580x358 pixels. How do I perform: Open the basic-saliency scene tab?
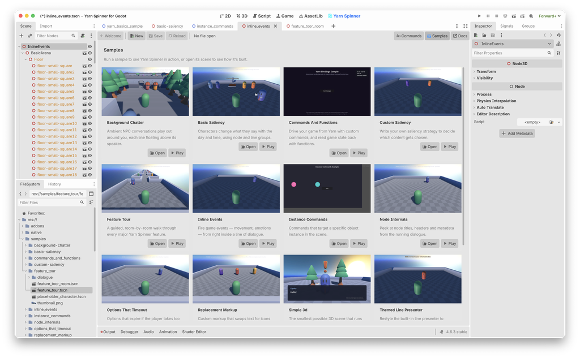pos(167,26)
